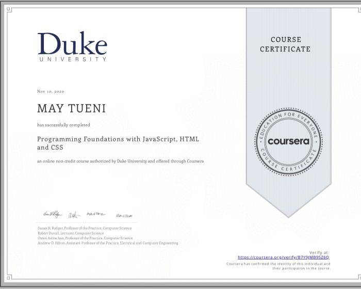Screen dimensions: 361x289
Task: Open the coursera.org verify link
Action: point(283,257)
